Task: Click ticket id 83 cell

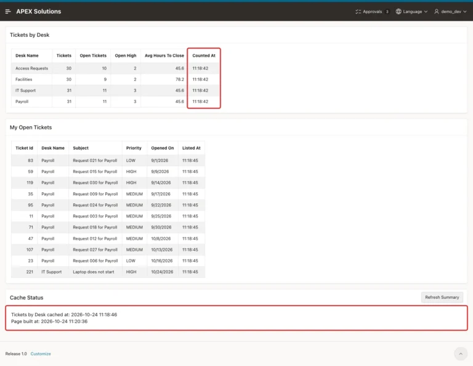Action: 30,161
